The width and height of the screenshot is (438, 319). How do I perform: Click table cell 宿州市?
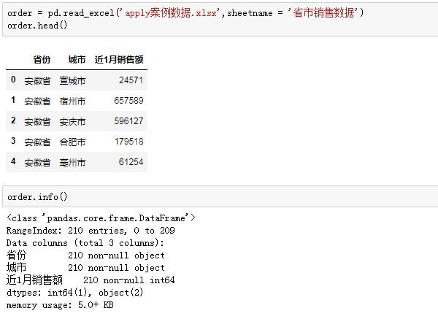pos(72,101)
